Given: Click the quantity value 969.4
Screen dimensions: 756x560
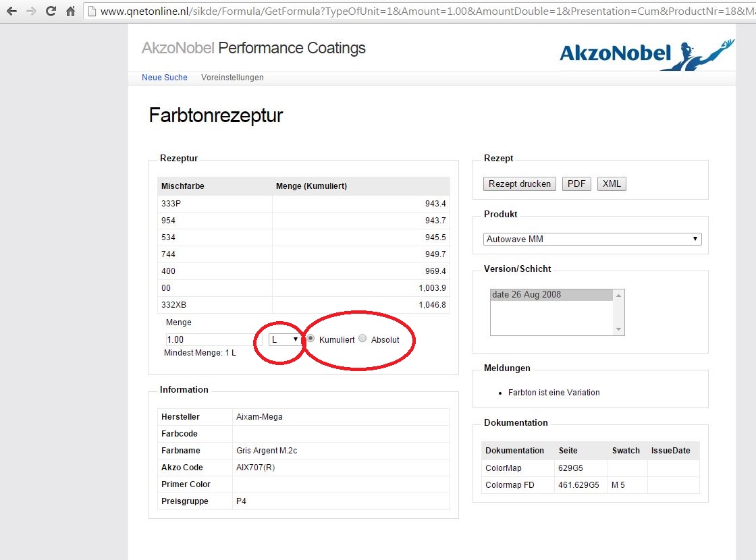Looking at the screenshot, I should (435, 271).
